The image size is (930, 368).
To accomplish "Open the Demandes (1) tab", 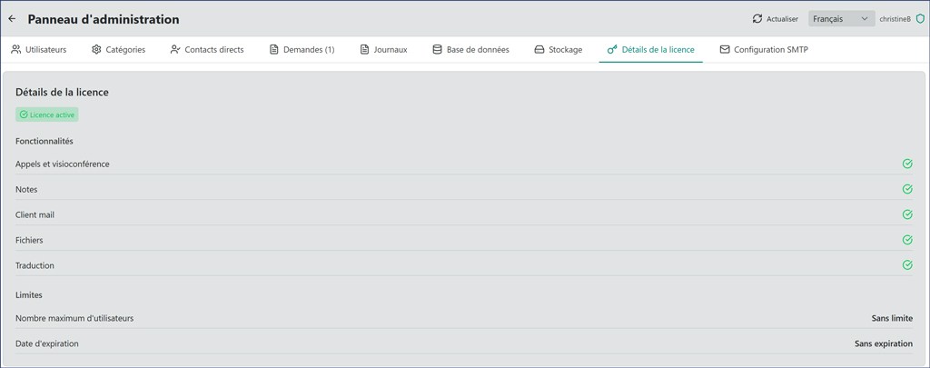I will pyautogui.click(x=302, y=50).
